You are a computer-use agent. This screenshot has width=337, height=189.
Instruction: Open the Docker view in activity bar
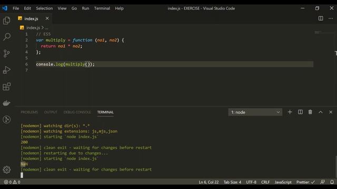click(x=7, y=103)
